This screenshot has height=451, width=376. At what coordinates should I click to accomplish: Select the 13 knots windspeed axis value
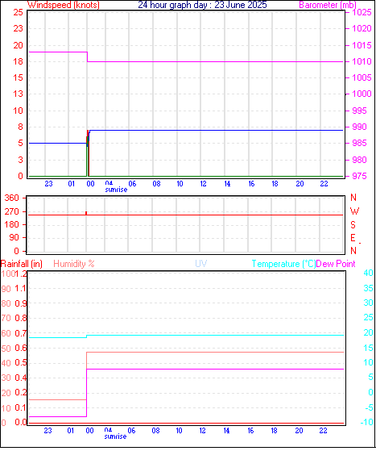tap(18, 94)
